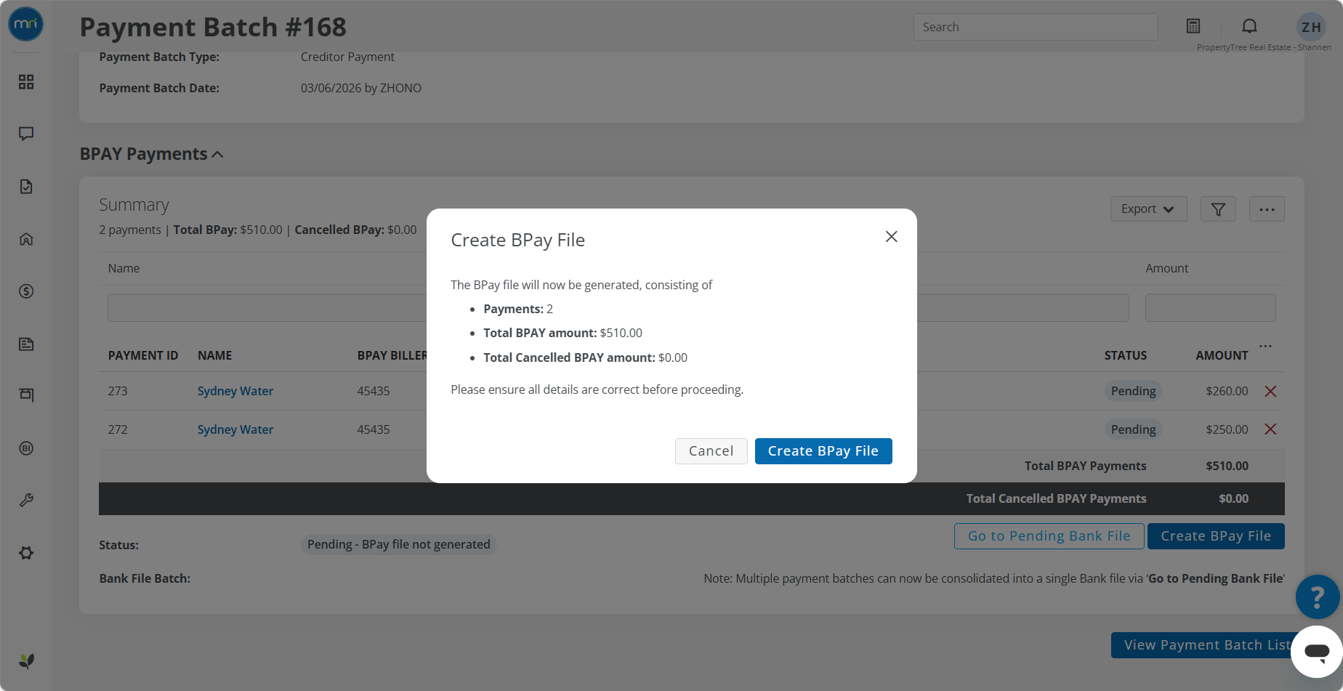Collapse the BPAY Payments section
The height and width of the screenshot is (691, 1343).
coord(217,154)
